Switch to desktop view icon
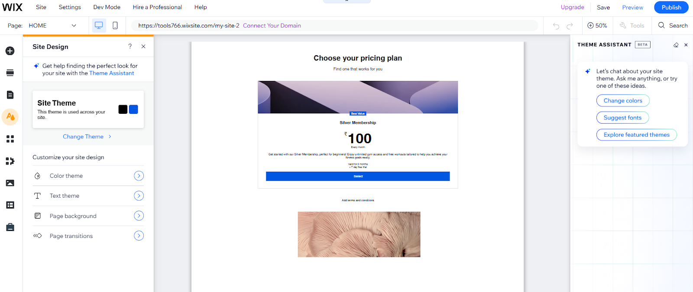693x292 pixels. [x=99, y=26]
